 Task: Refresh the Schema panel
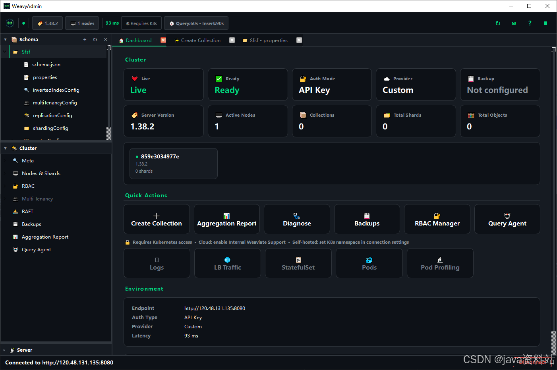click(95, 40)
